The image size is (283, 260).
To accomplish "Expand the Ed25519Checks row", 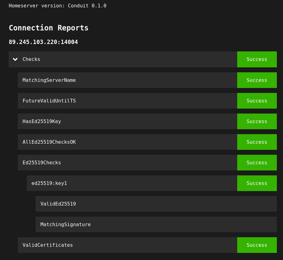I will coord(42,163).
